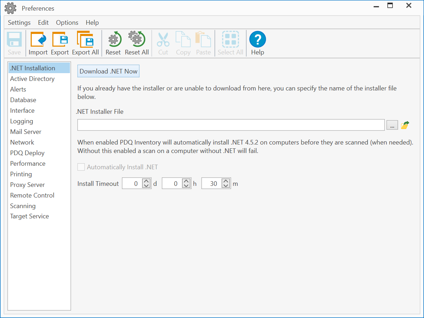424x318 pixels.
Task: Open Help via the blue question mark icon
Action: tap(258, 39)
